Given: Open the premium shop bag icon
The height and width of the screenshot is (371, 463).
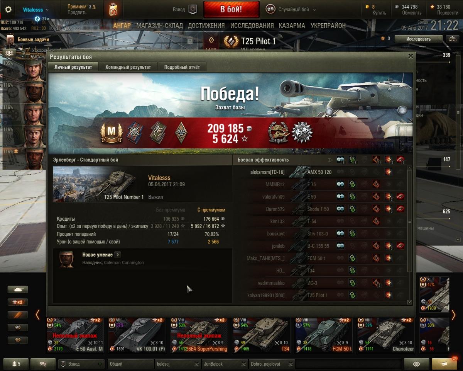Looking at the screenshot, I should tap(113, 10).
